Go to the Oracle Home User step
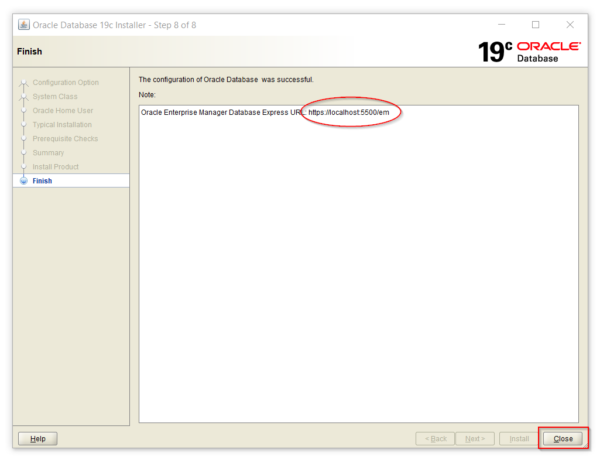Screen dimensions: 600x460 (63, 111)
